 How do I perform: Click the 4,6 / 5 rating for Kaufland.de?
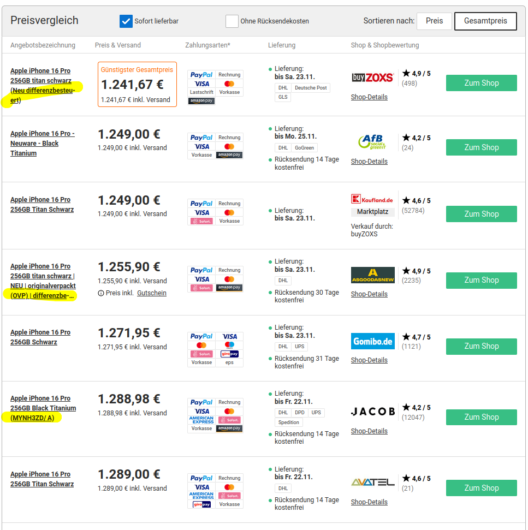pos(416,201)
